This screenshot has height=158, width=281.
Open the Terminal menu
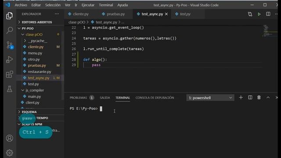[x=106, y=5]
